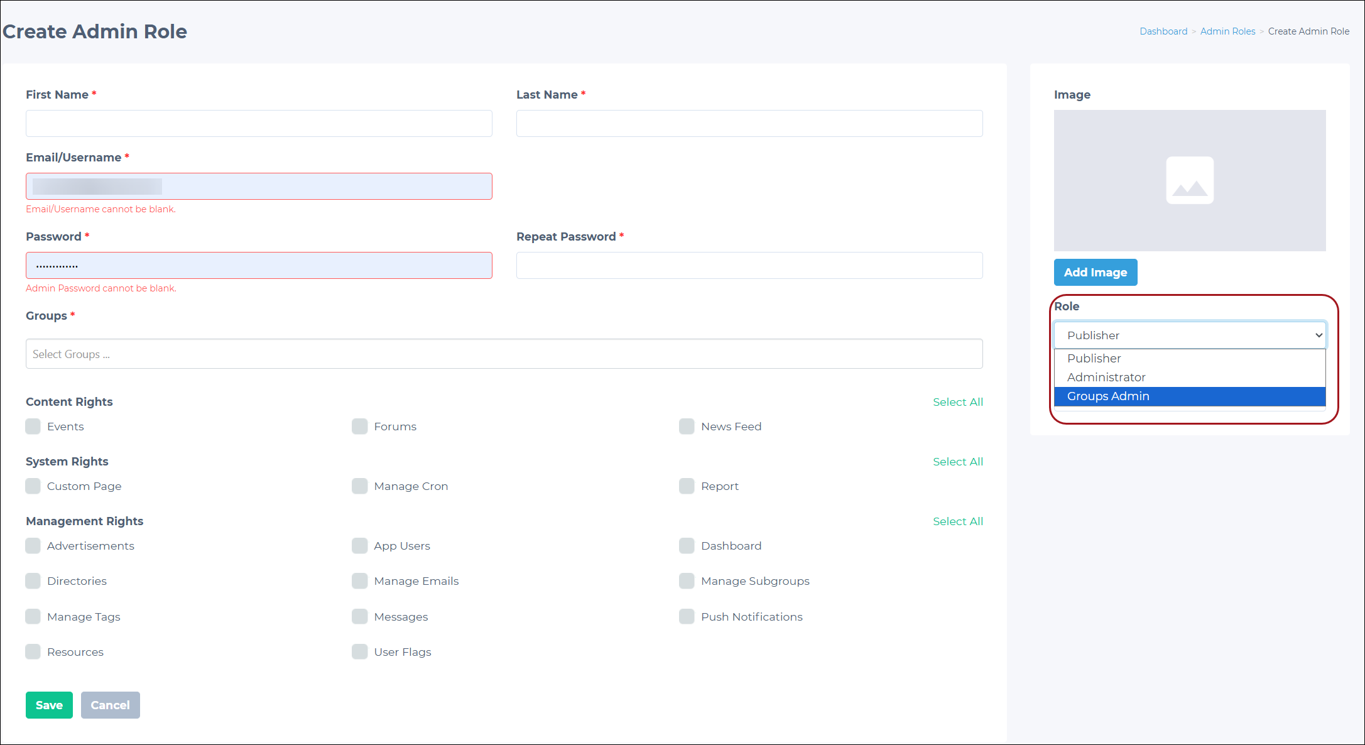Select All under System Rights
This screenshot has width=1365, height=745.
click(x=958, y=462)
